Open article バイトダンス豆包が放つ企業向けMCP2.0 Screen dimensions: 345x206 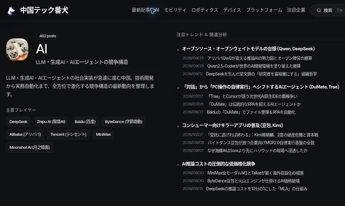pyautogui.click(x=261, y=143)
